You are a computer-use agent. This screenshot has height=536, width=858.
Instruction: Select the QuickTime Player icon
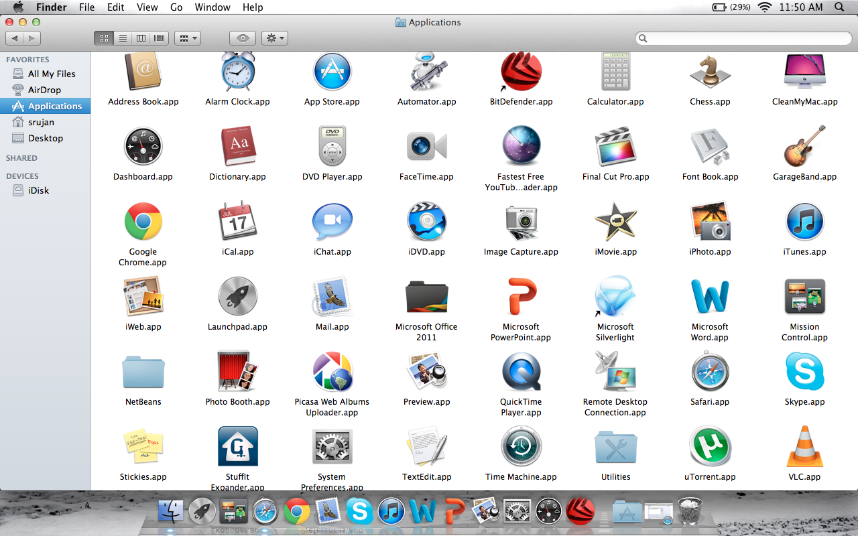coord(521,371)
